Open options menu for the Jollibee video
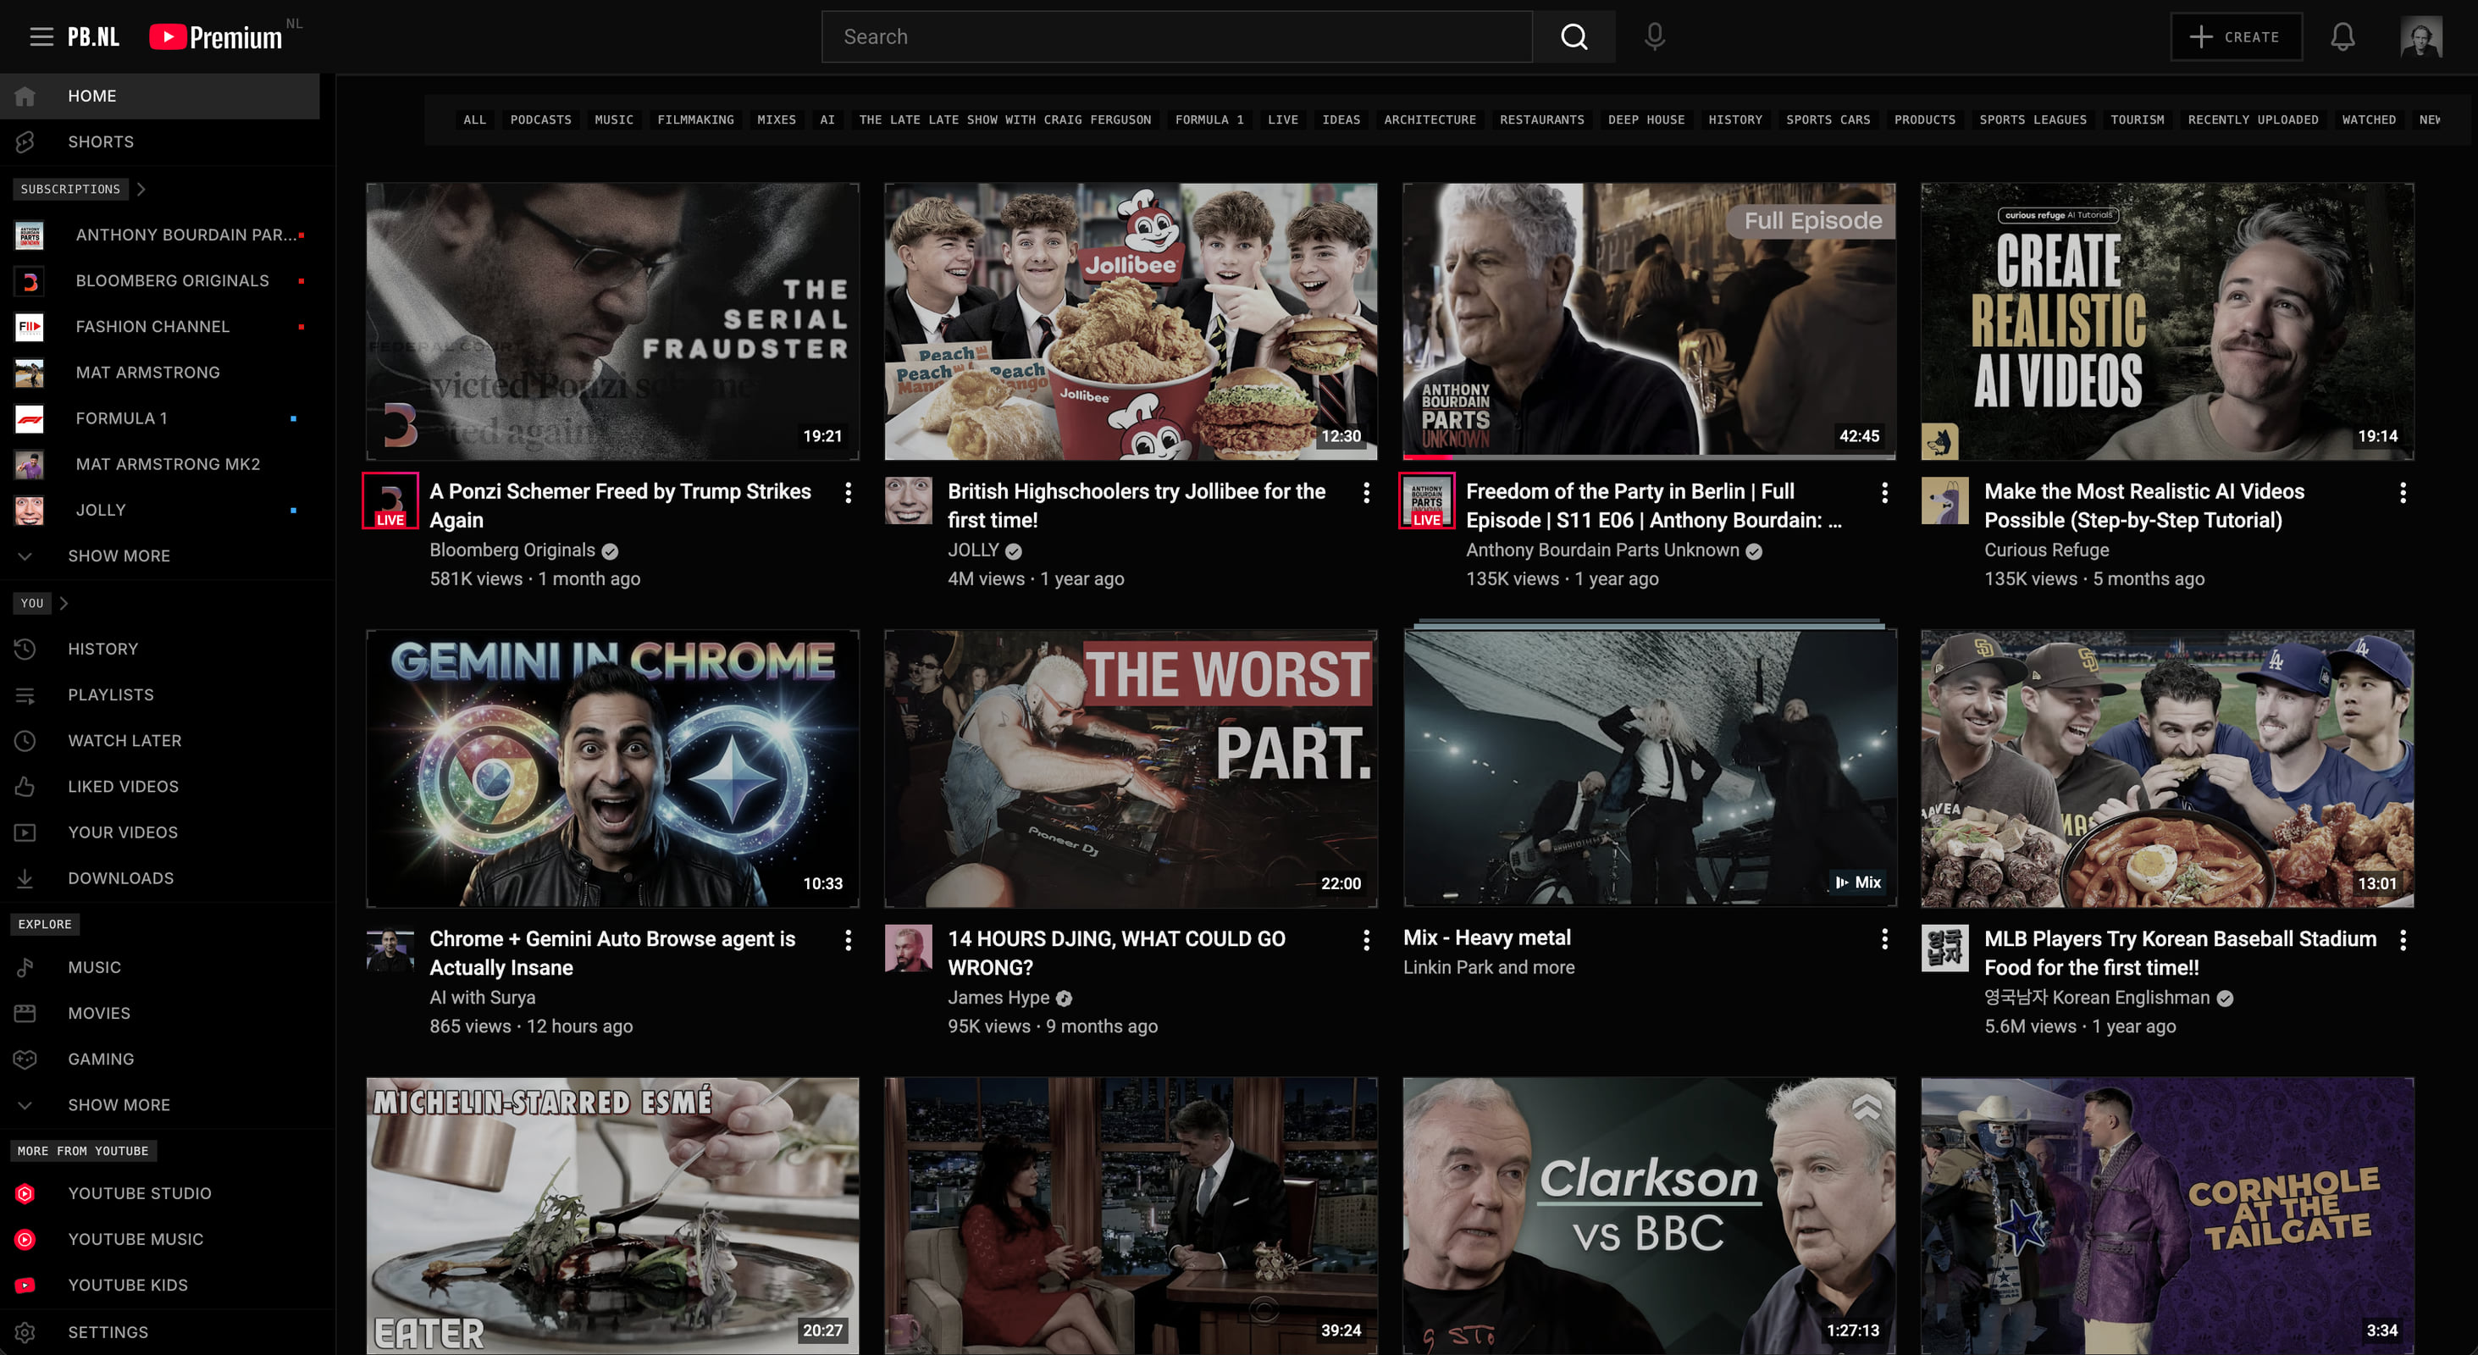 tap(1366, 492)
